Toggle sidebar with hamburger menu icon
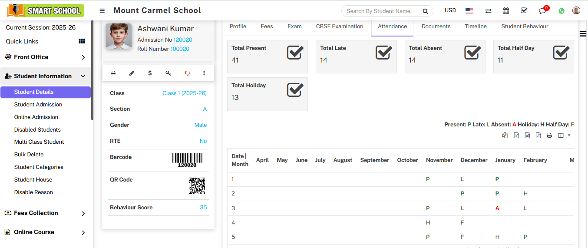588x248 pixels. coord(102,11)
